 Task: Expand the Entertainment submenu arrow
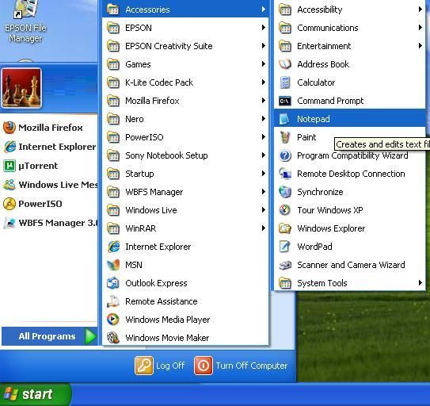point(420,46)
